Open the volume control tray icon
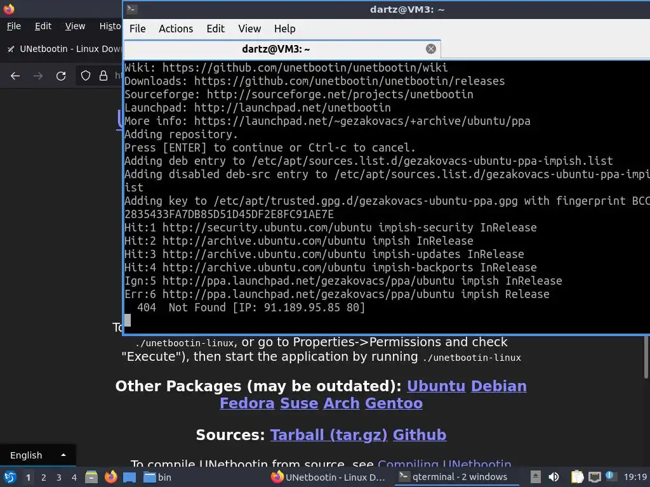Image resolution: width=650 pixels, height=487 pixels. click(x=554, y=477)
